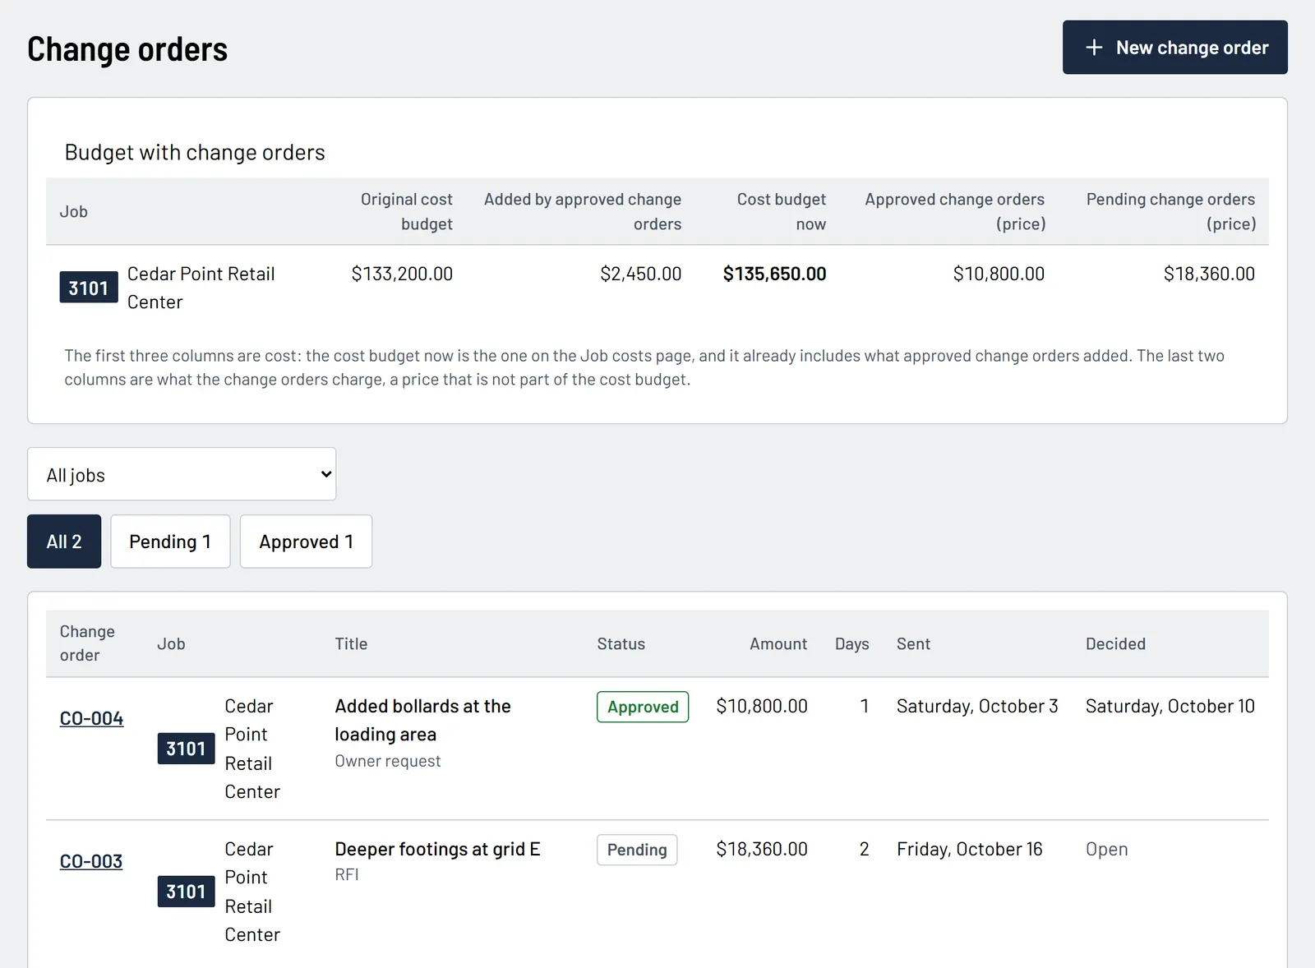Screen dimensions: 1315x968
Task: Click the Owner request reason text
Action: click(388, 761)
